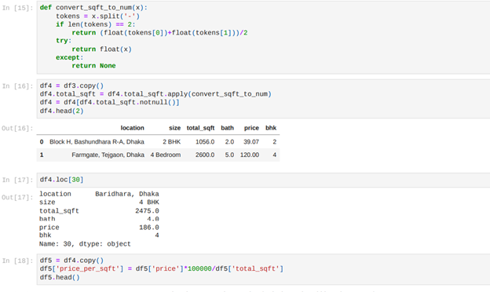Click the In [16] prompt label
Viewport: 490px width, 292px height.
point(17,86)
